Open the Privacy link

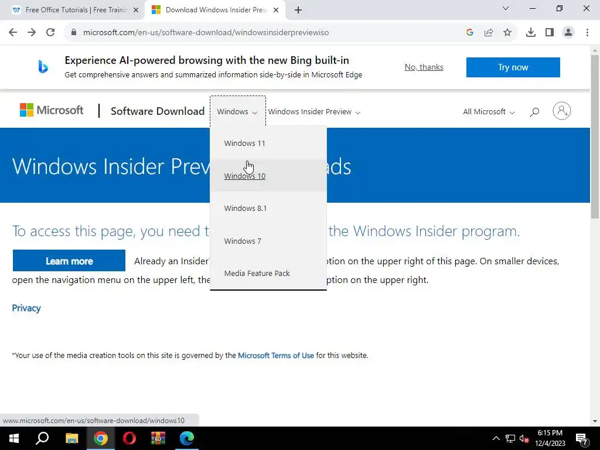click(x=26, y=308)
